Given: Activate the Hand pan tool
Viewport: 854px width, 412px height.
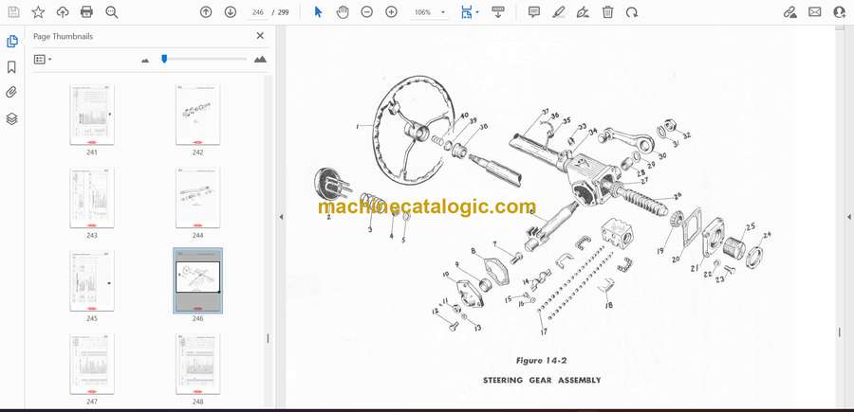Looking at the screenshot, I should (343, 12).
